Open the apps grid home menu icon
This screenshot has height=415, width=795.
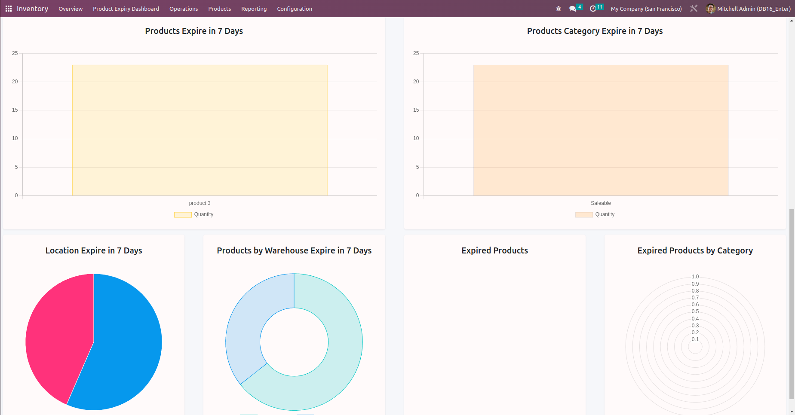[x=9, y=9]
